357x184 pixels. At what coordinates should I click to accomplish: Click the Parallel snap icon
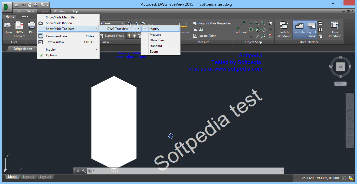(x=257, y=36)
